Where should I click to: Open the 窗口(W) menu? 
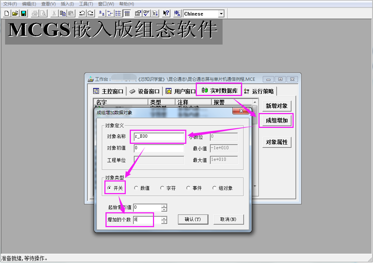106,4
